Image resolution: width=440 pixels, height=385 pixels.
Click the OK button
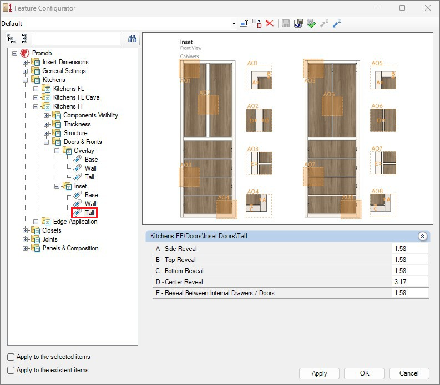364,373
